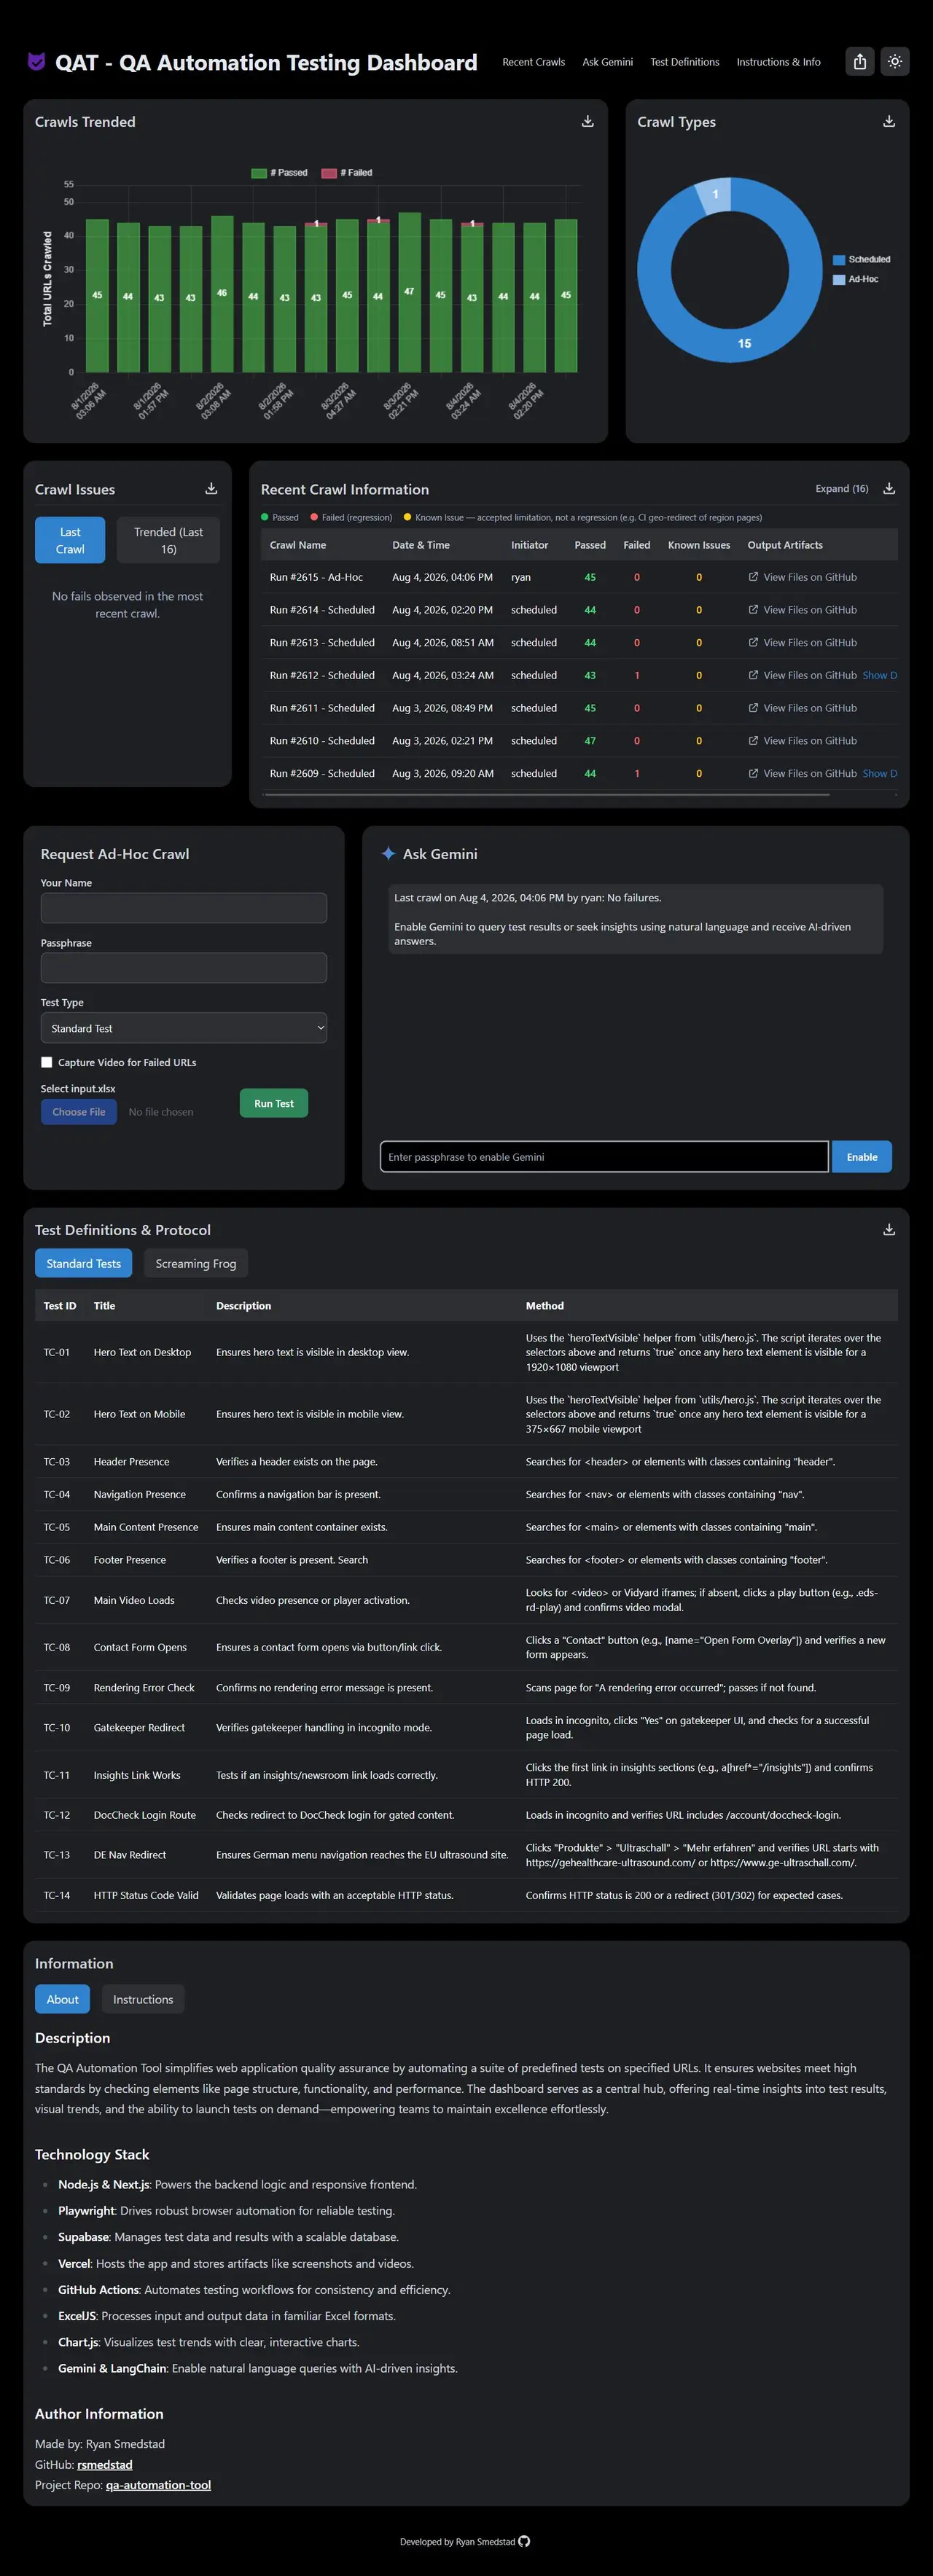933x2576 pixels.
Task: Click TC-10 Gatekeeper Redirect title
Action: point(139,1727)
